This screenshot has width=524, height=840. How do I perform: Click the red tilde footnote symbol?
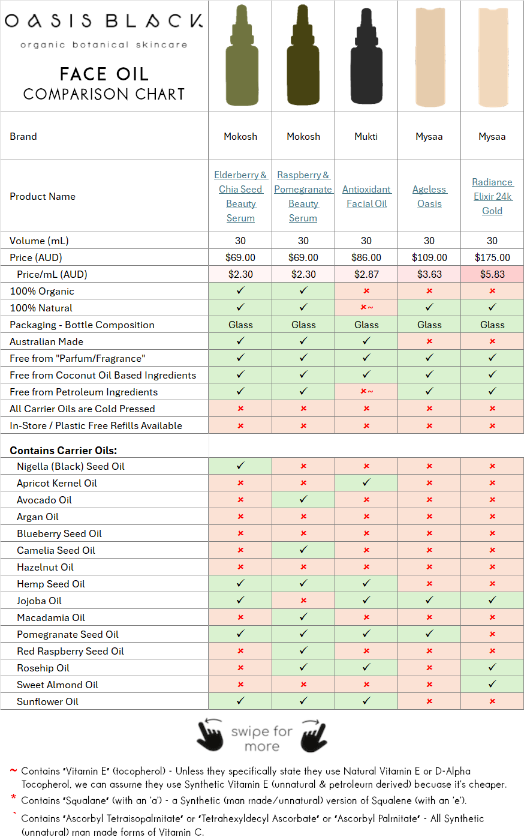click(13, 770)
